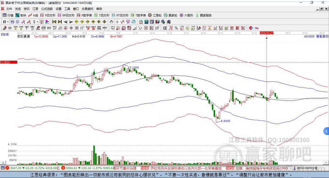Open the 江恩 menu
This screenshot has height=178, width=329.
35,9
